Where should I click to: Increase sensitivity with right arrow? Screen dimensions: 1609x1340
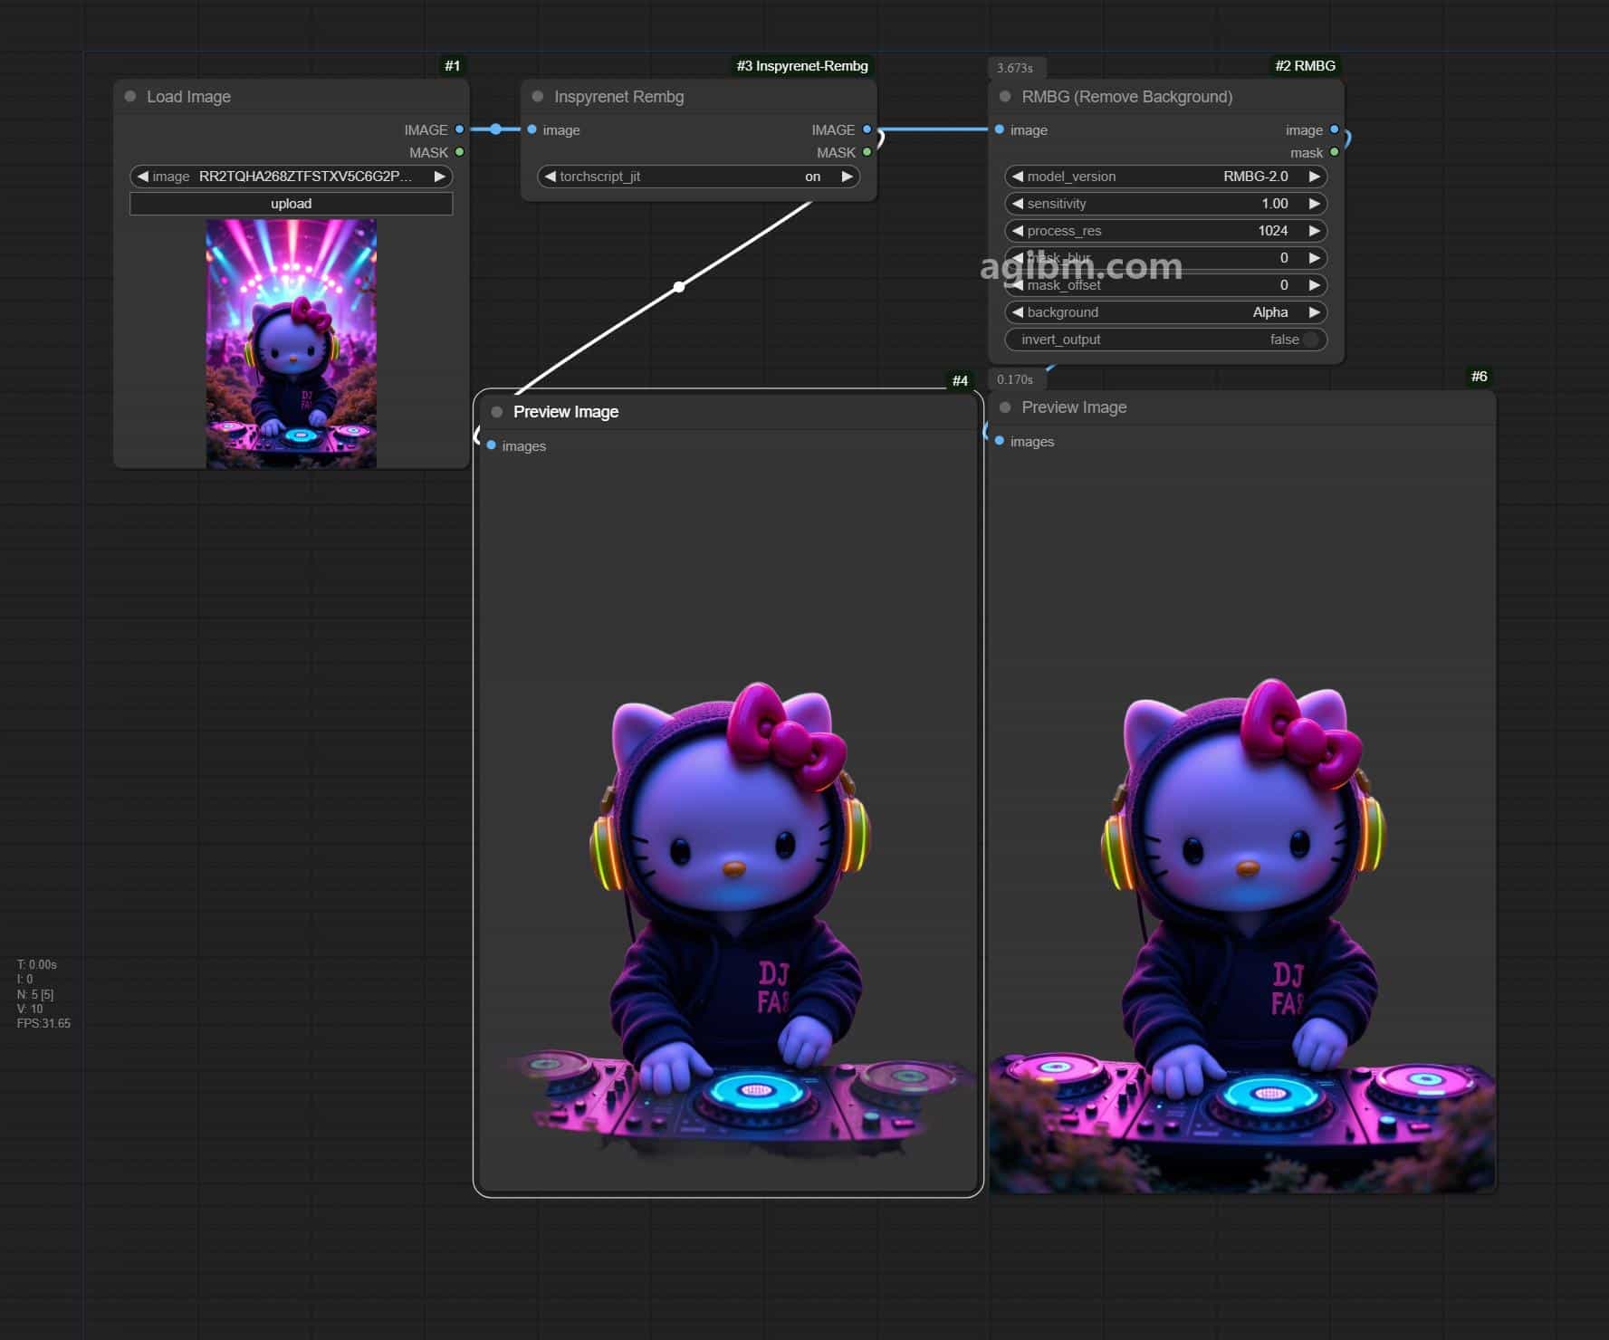[1314, 204]
